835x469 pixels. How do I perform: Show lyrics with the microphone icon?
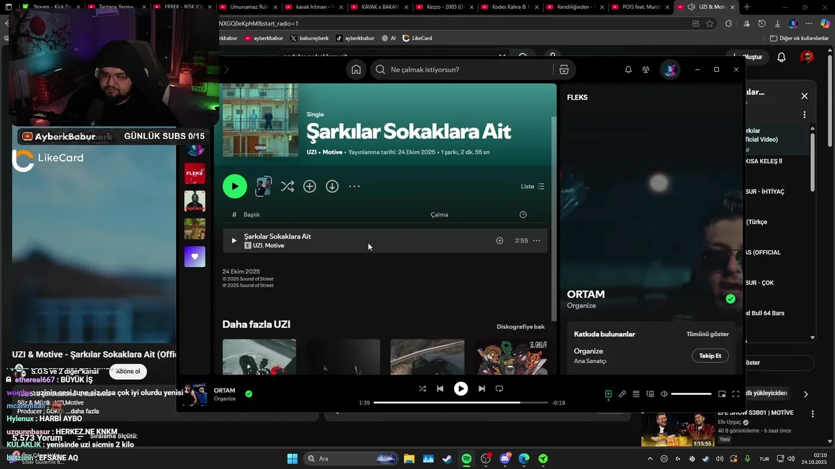(x=622, y=394)
